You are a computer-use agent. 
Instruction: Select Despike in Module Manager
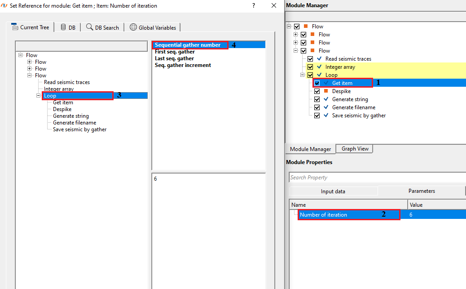coord(341,91)
